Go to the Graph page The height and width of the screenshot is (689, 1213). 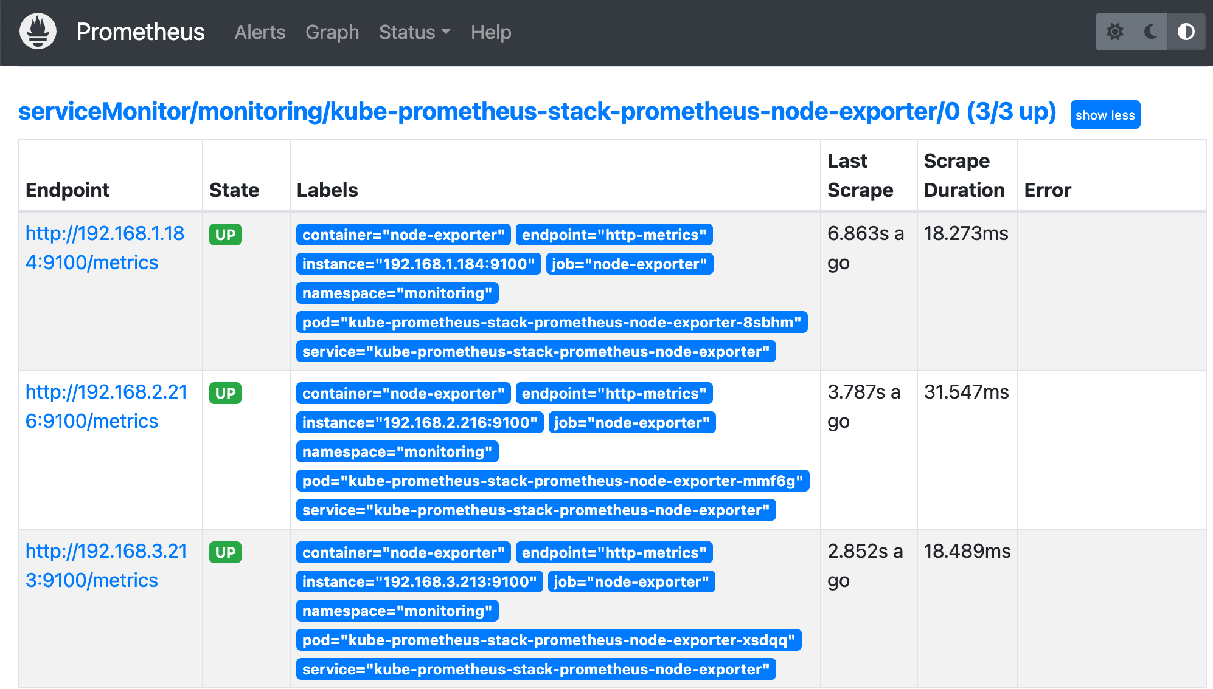coord(332,32)
